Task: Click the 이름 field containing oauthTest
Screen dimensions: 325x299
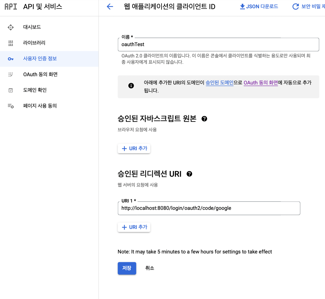Action: pyautogui.click(x=218, y=44)
